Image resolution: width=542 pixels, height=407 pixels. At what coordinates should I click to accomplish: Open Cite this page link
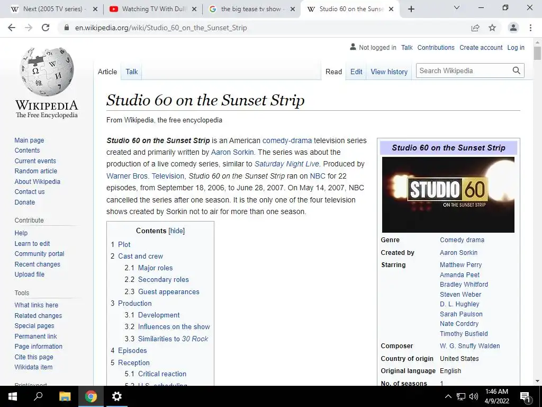pos(34,357)
